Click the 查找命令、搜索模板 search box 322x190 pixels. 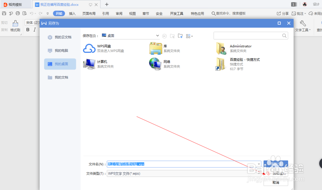[x=229, y=13]
